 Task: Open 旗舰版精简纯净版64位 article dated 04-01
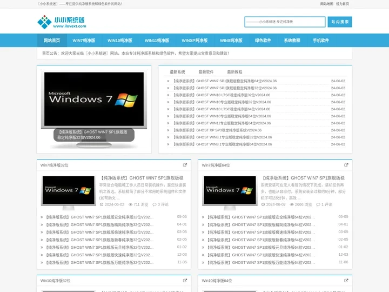coord(261,225)
